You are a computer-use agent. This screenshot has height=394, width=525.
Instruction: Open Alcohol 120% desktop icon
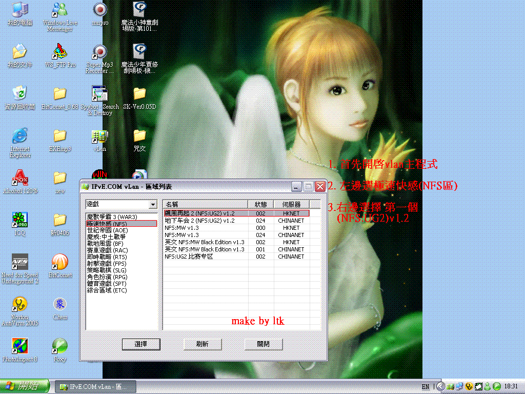tap(19, 179)
